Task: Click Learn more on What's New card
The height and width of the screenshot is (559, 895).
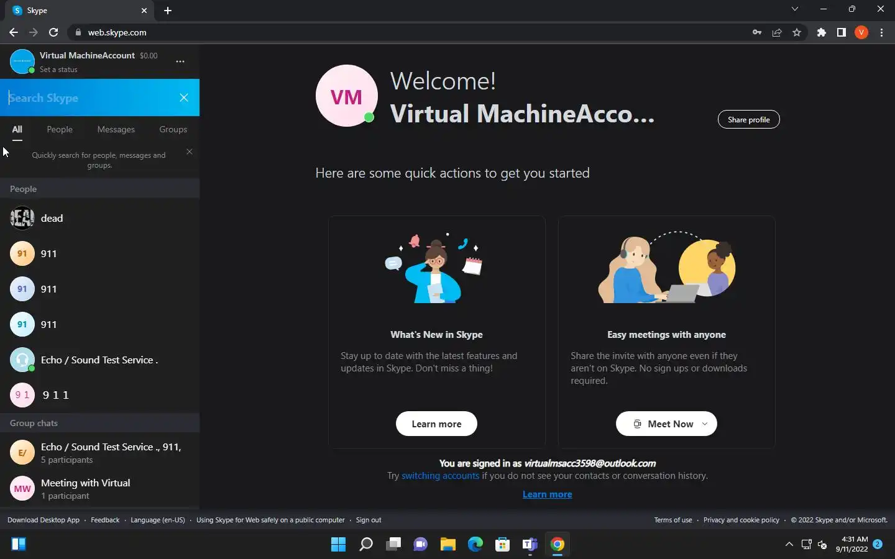Action: [x=436, y=424]
